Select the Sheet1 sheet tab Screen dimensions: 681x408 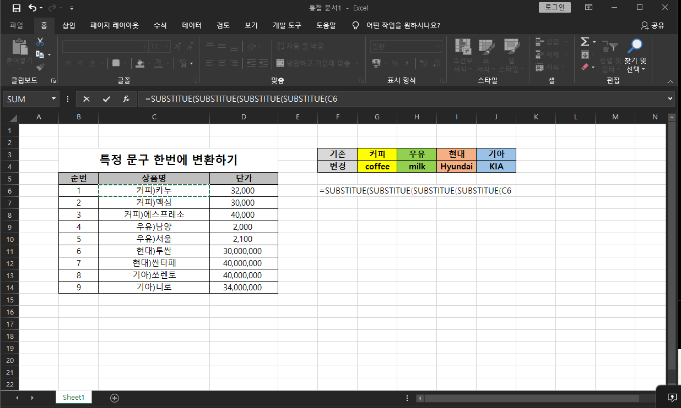pos(73,397)
